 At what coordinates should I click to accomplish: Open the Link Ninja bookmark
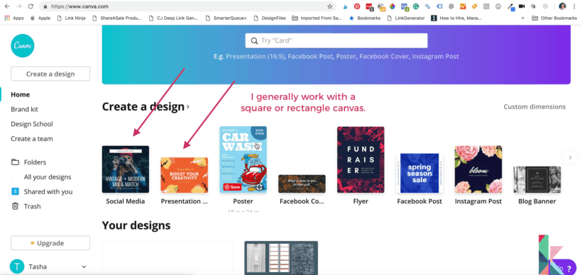coord(71,18)
